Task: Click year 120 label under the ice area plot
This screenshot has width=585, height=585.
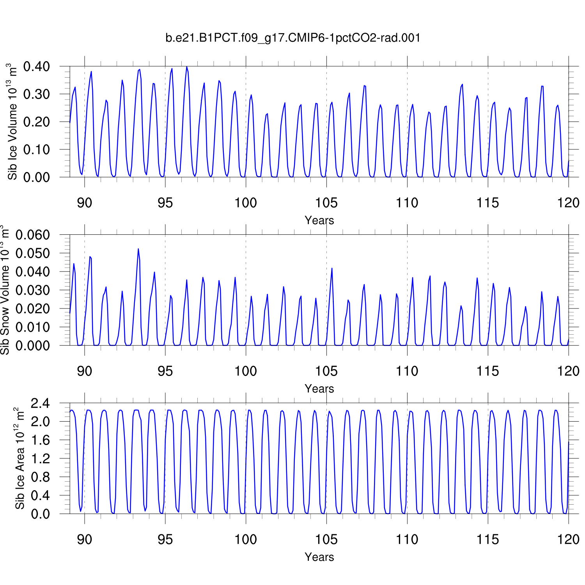Action: pyautogui.click(x=568, y=539)
